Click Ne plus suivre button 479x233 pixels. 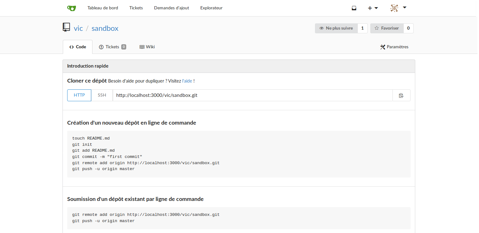pyautogui.click(x=336, y=28)
